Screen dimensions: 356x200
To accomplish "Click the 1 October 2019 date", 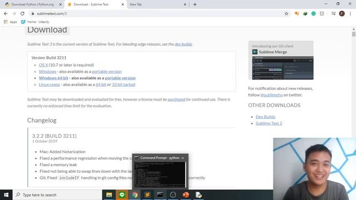I will 44,141.
